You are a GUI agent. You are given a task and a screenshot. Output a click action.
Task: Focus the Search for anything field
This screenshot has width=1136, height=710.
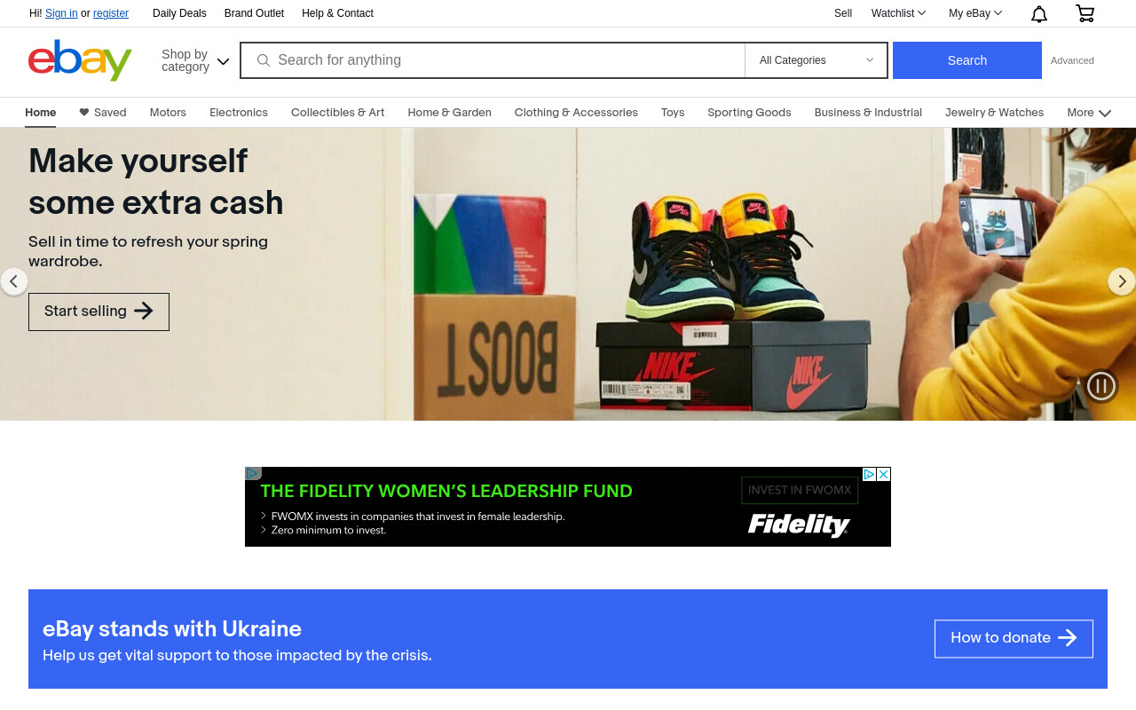(x=493, y=60)
